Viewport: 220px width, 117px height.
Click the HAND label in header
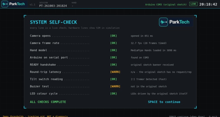point(74,3)
